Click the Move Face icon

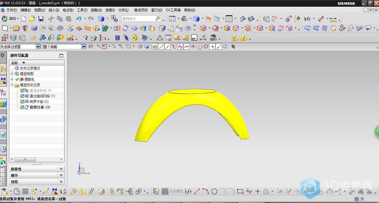pyautogui.click(x=203, y=28)
